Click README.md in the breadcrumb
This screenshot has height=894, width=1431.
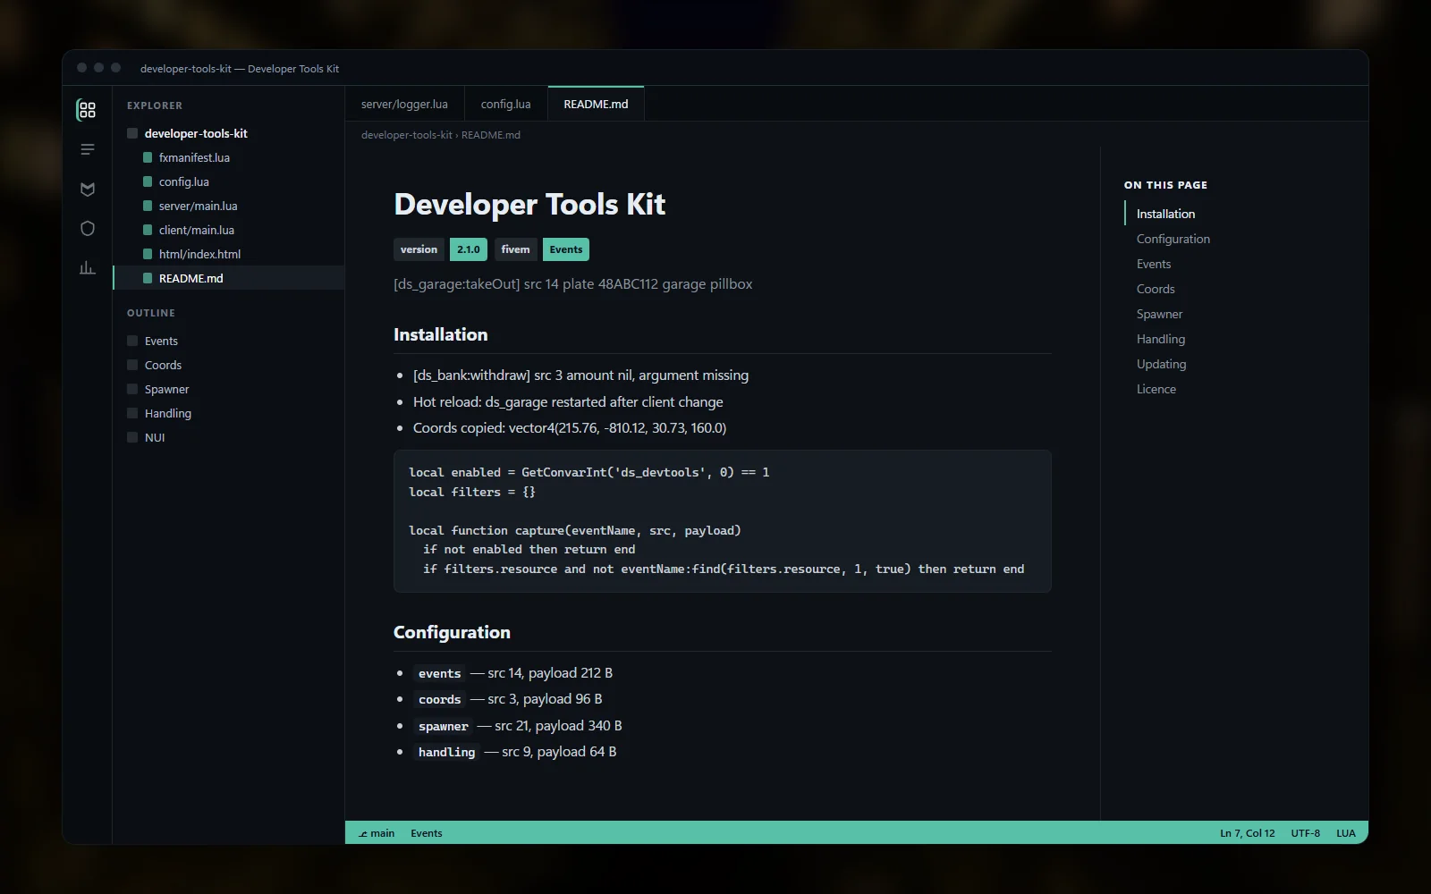click(491, 135)
